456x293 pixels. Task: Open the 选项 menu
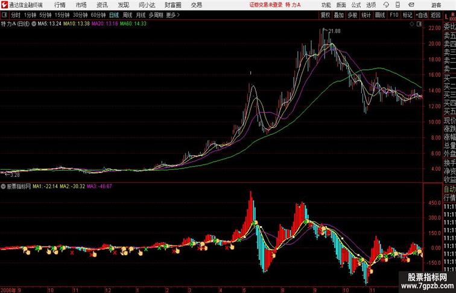click(x=371, y=5)
